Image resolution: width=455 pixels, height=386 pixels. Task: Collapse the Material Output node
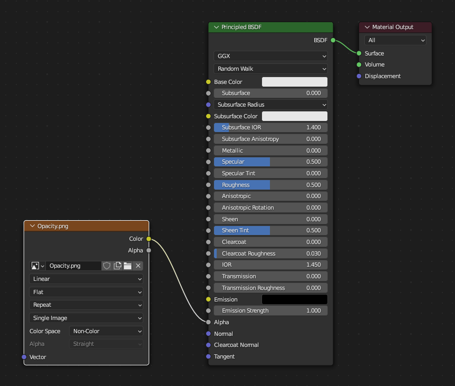(x=367, y=27)
